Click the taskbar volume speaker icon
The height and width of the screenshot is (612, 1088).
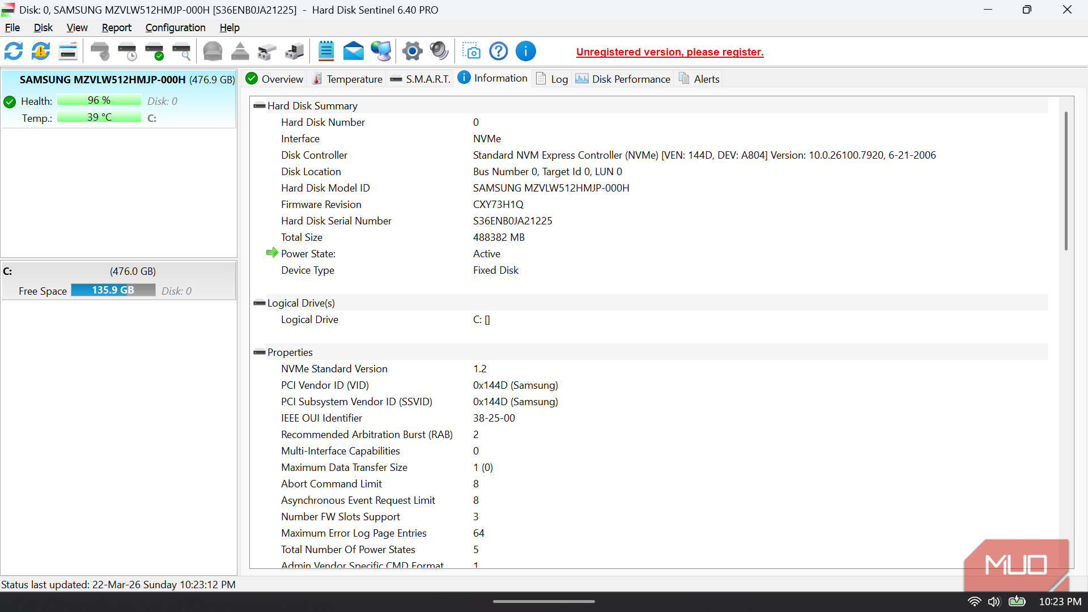[994, 602]
